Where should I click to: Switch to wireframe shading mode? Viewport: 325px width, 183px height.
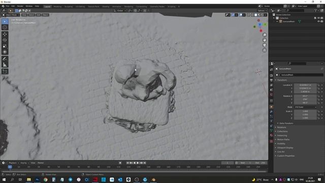[252, 15]
